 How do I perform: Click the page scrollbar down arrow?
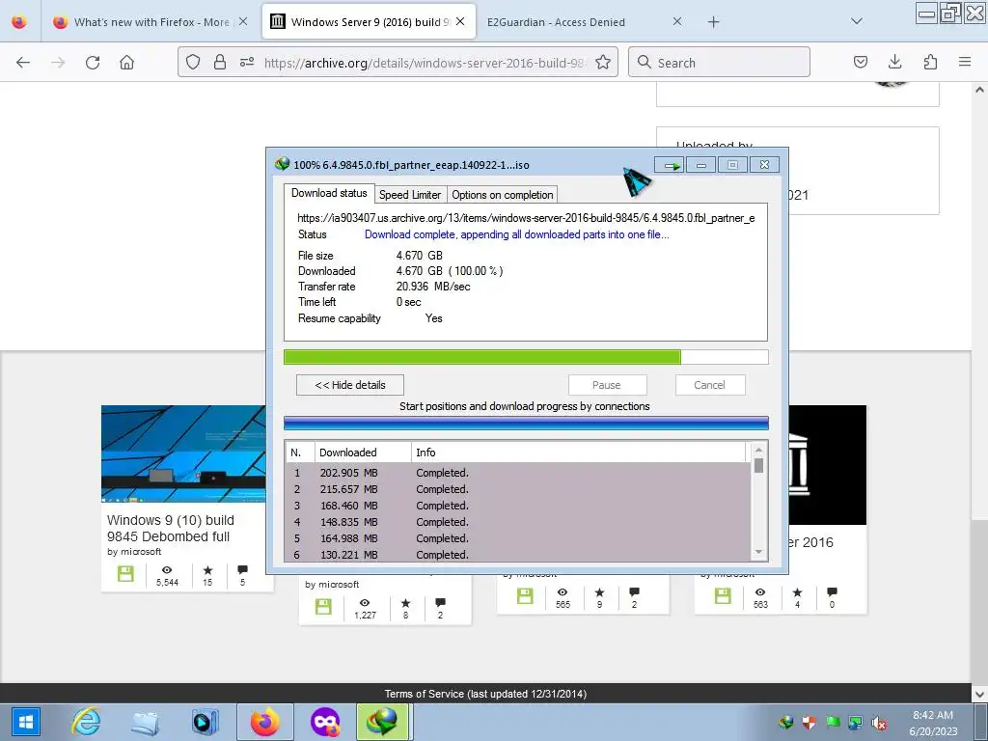[979, 694]
